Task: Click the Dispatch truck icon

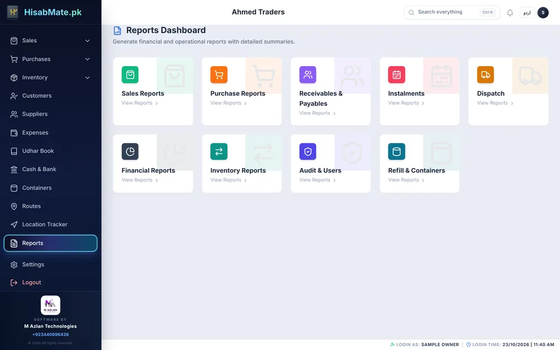Action: tap(486, 74)
